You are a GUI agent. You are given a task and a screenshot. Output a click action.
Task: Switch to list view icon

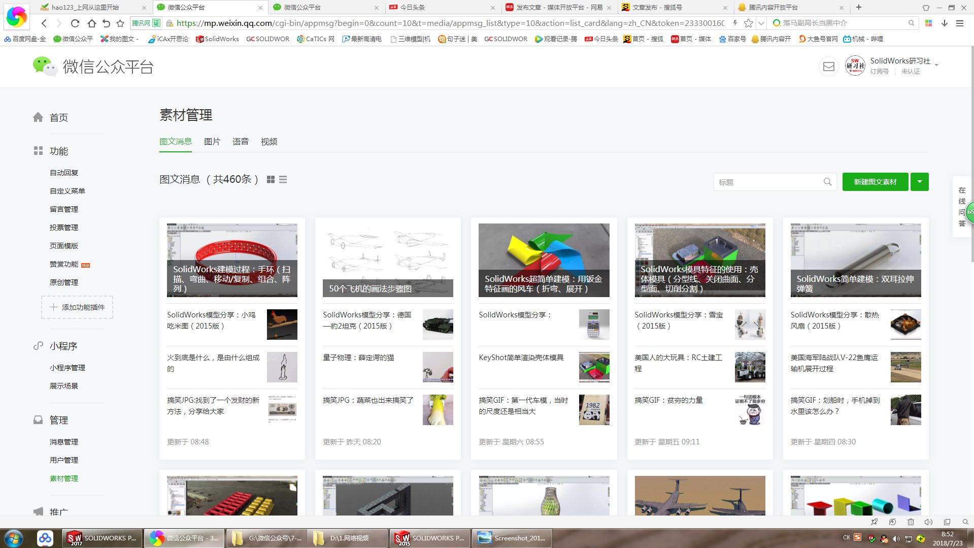283,180
